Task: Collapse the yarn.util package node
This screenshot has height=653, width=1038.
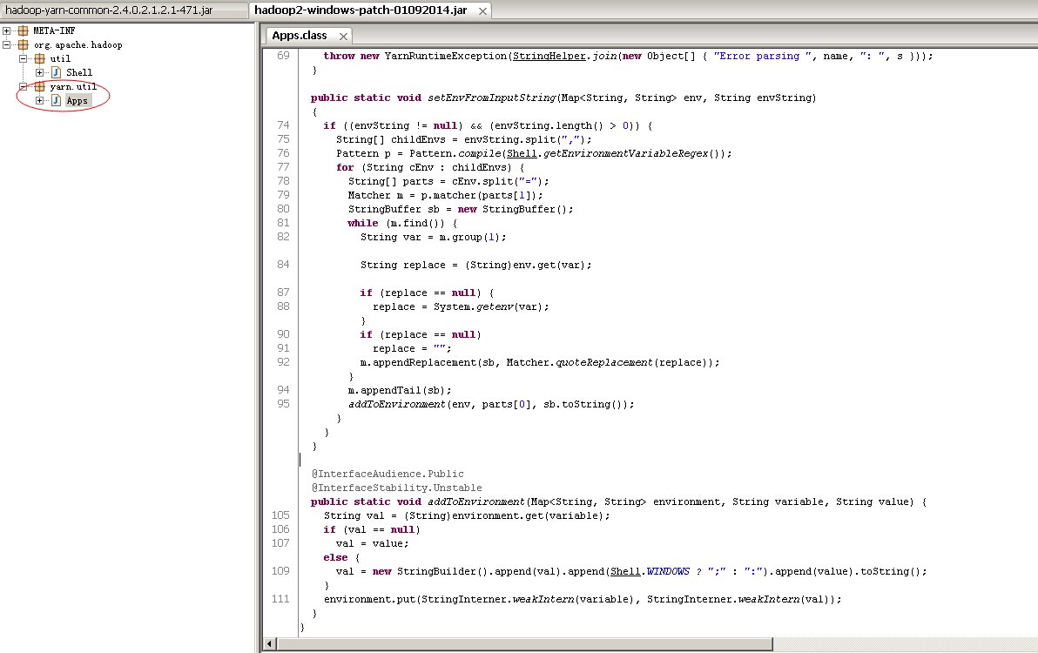Action: [24, 86]
